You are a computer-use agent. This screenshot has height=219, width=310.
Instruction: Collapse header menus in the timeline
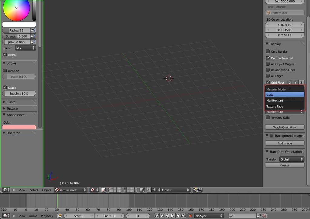click(x=14, y=216)
